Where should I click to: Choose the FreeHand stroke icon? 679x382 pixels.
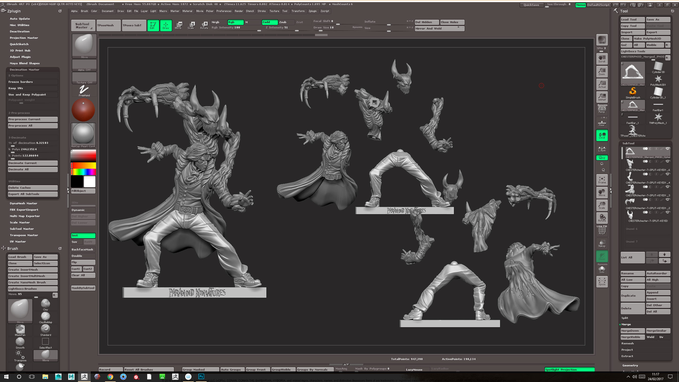click(84, 91)
